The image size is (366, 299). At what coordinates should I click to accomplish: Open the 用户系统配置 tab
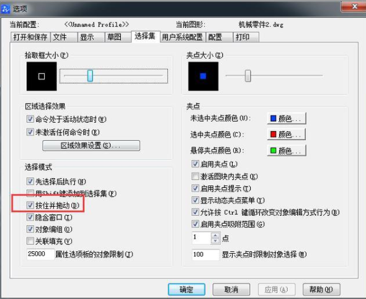point(182,37)
